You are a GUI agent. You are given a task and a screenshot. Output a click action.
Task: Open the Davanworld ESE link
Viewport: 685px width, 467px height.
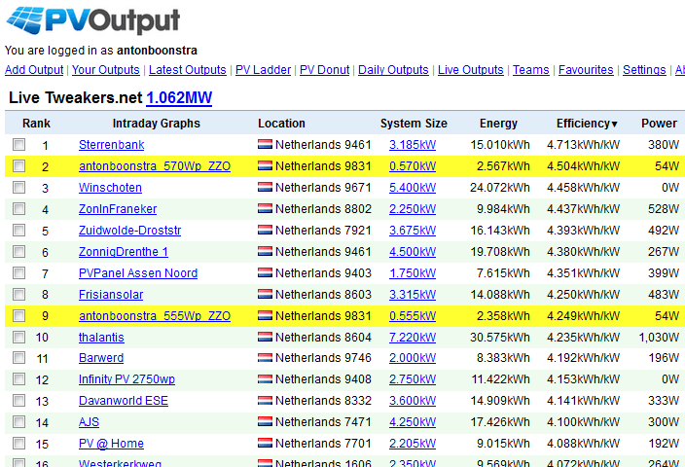[124, 401]
